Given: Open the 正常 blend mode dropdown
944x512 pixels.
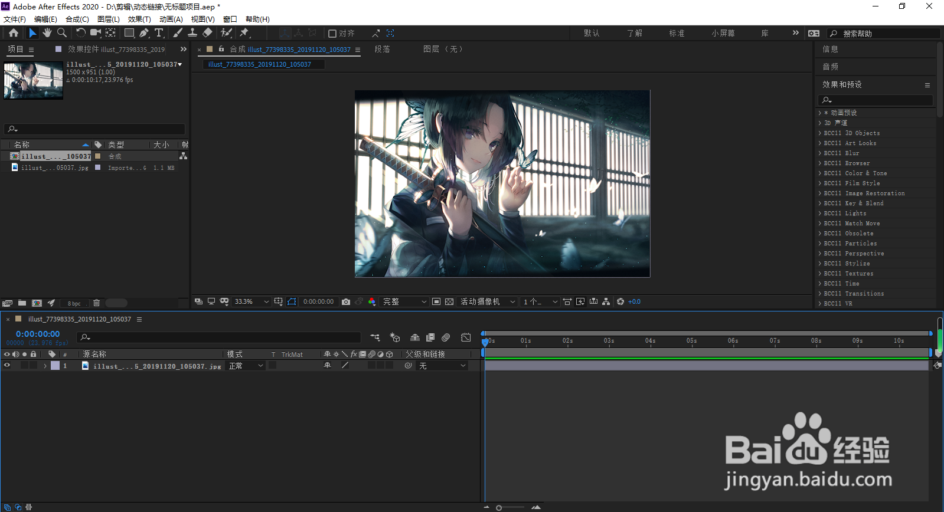Looking at the screenshot, I should (x=246, y=366).
